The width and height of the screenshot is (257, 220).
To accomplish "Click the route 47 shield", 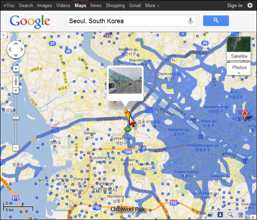I will [52, 44].
